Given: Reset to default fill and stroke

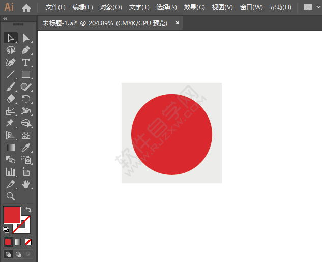Looking at the screenshot, I should [6, 230].
